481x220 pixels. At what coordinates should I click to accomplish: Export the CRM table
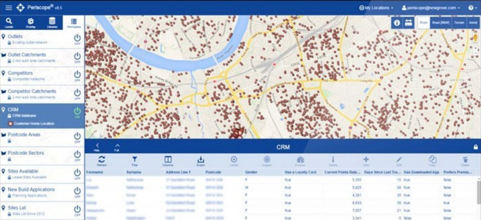pos(200,160)
